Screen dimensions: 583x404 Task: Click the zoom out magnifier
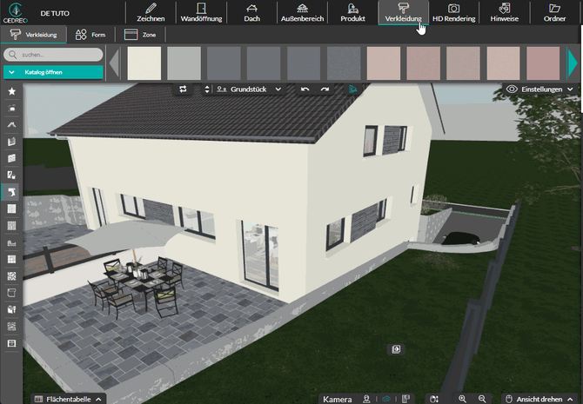482,398
